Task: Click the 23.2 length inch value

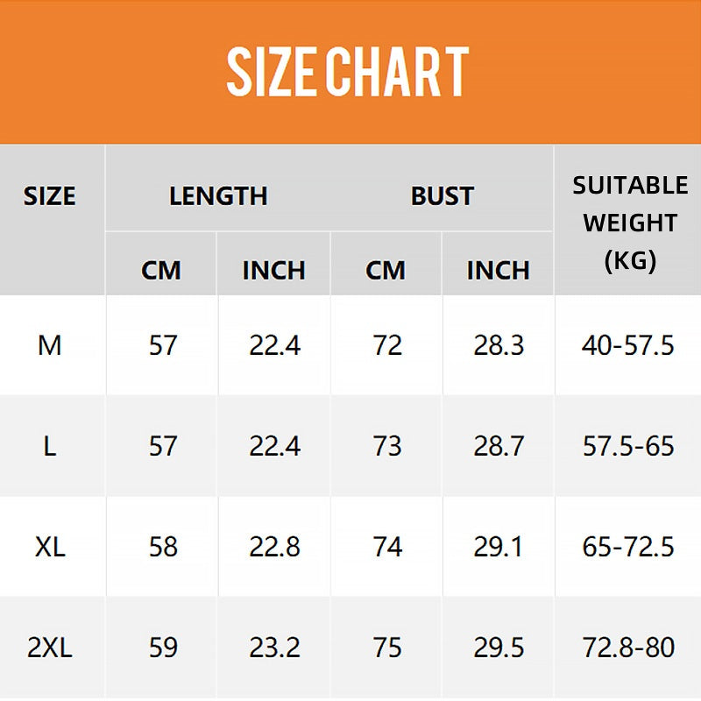Action: pos(274,648)
